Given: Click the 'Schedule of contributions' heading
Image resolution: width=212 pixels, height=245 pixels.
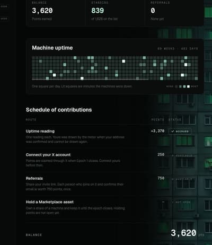Looking at the screenshot, I should coord(59,110).
